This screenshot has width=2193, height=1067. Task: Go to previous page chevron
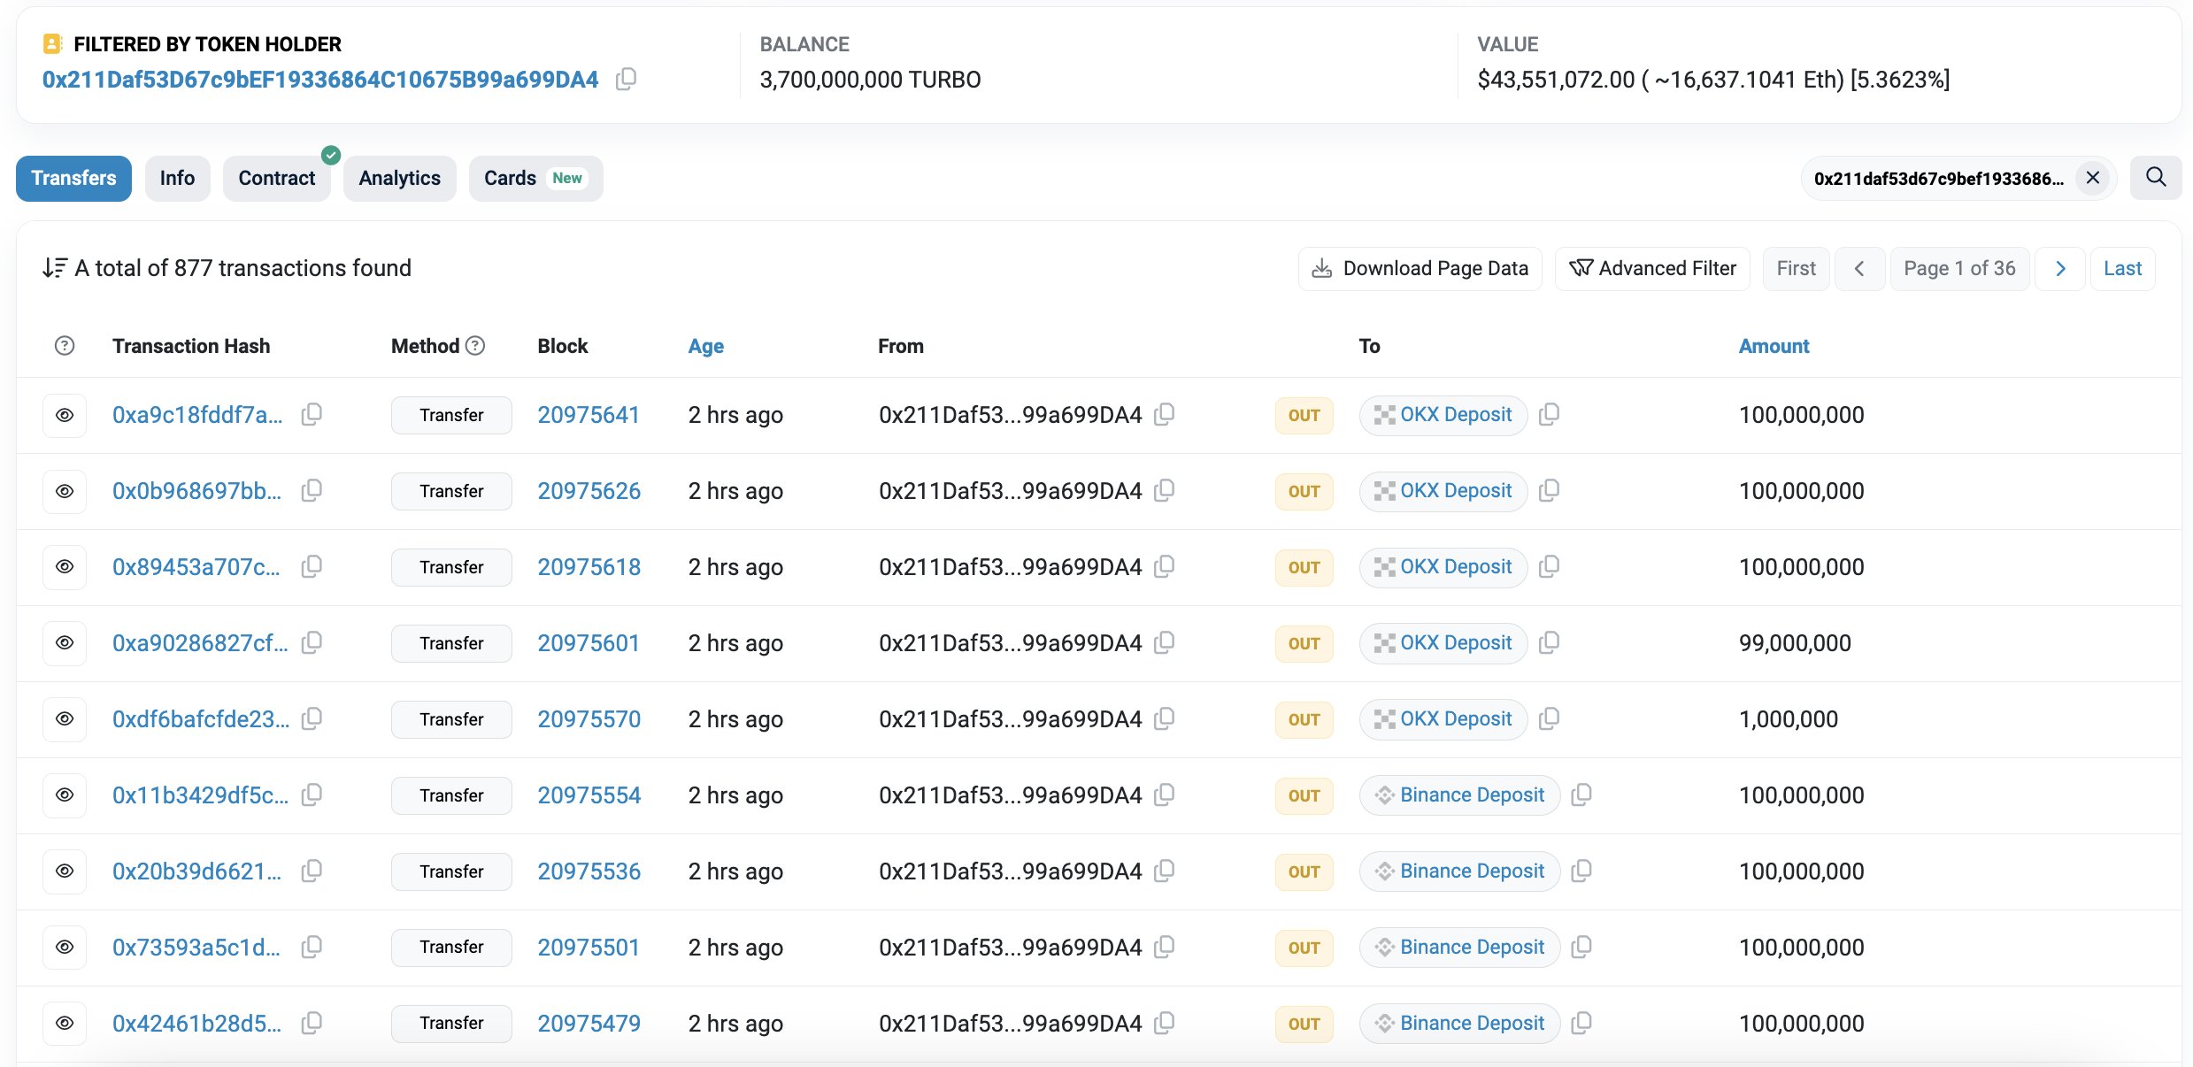pos(1859,268)
